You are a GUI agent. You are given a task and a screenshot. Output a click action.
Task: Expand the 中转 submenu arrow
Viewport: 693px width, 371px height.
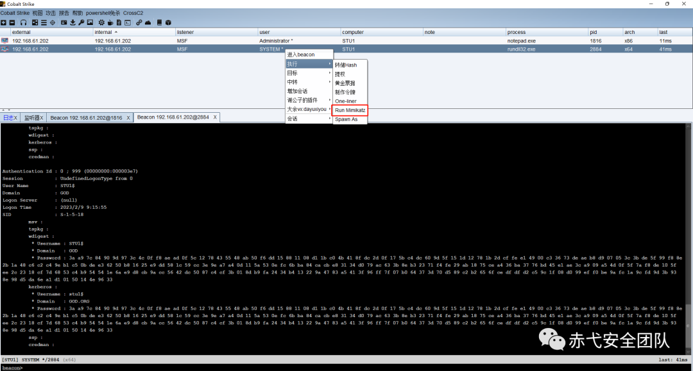pyautogui.click(x=330, y=82)
